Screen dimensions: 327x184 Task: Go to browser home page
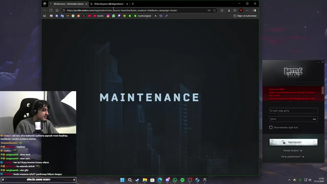coord(57,10)
